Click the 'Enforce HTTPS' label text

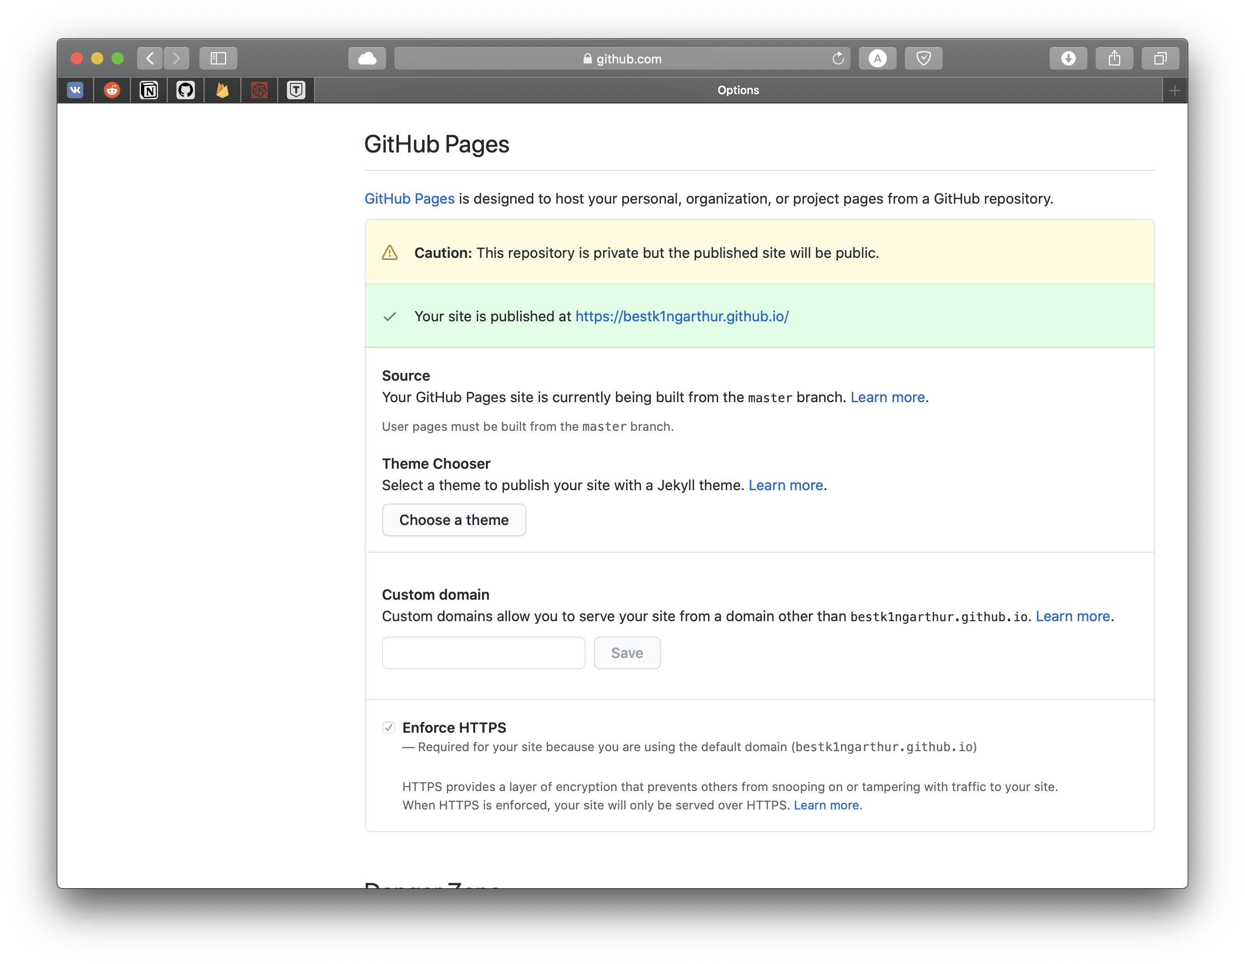[454, 727]
